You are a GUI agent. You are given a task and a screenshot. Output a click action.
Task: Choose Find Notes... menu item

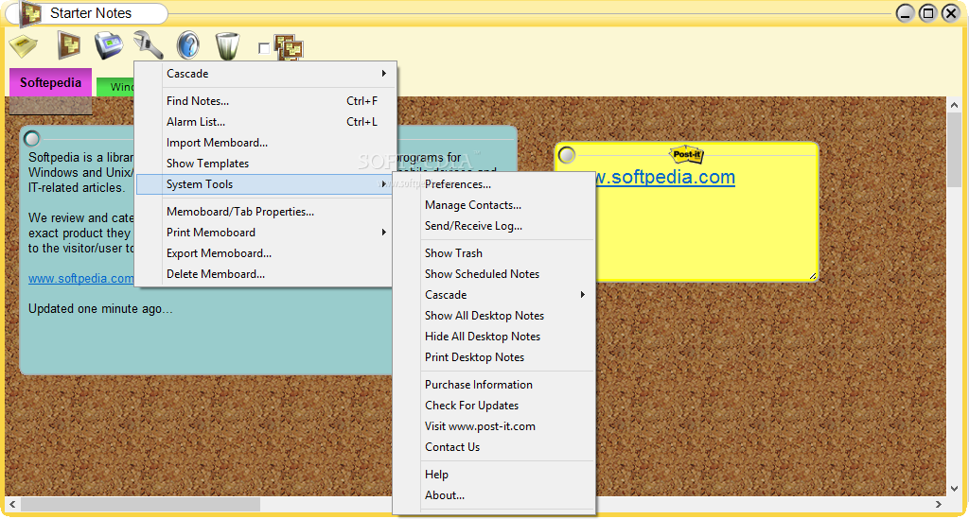pyautogui.click(x=265, y=100)
